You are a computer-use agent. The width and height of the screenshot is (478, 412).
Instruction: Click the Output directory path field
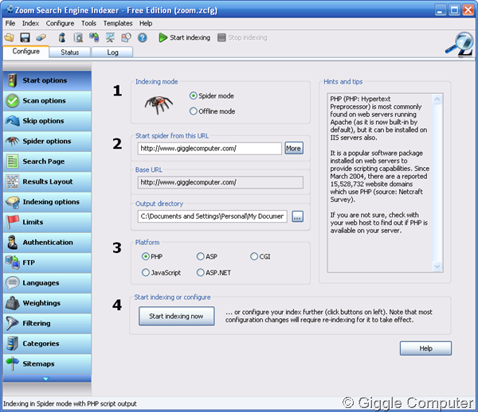point(212,216)
